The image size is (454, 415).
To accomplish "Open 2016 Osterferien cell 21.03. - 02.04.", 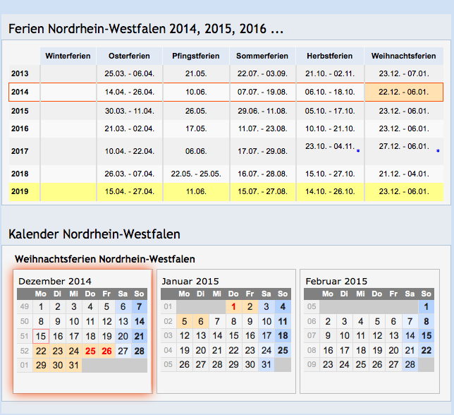I will pos(130,128).
